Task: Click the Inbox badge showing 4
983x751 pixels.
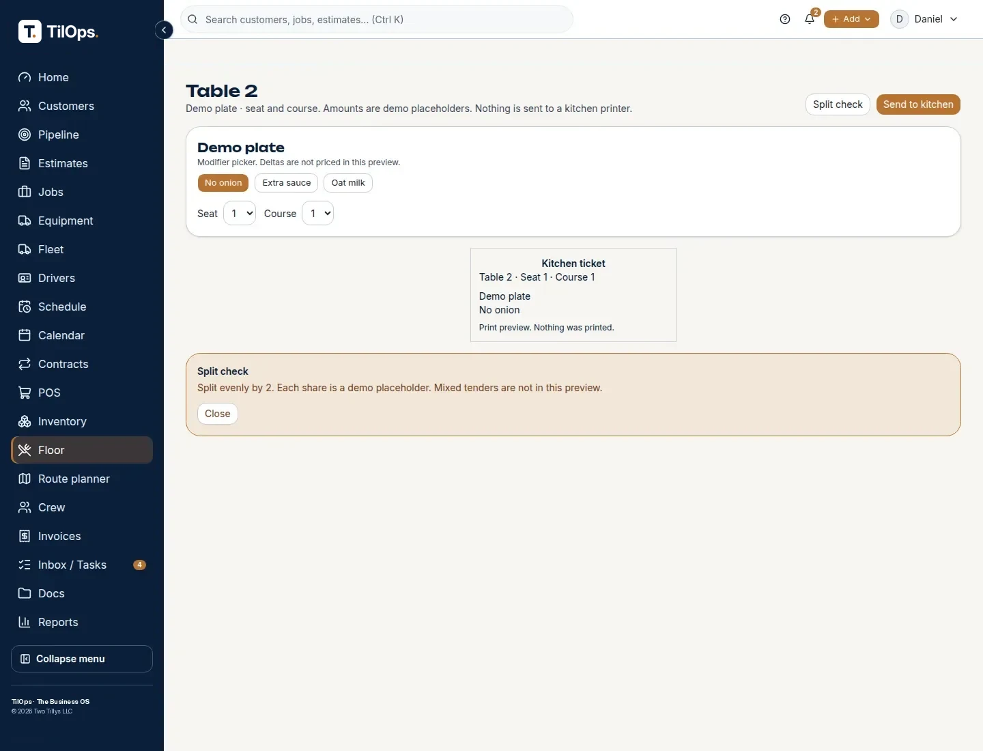Action: pyautogui.click(x=139, y=565)
